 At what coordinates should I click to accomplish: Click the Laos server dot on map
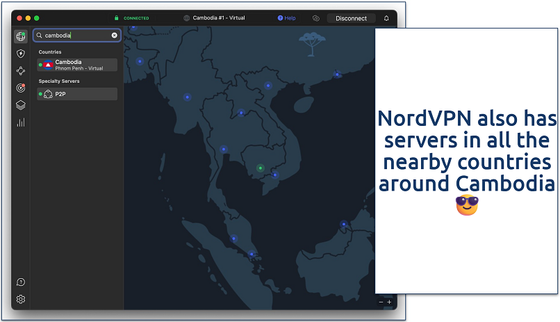coord(241,113)
